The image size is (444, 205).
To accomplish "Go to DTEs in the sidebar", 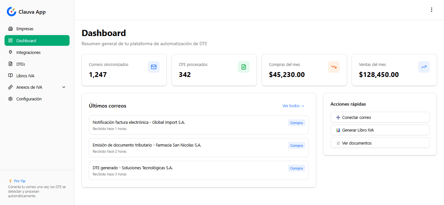I will pyautogui.click(x=20, y=64).
